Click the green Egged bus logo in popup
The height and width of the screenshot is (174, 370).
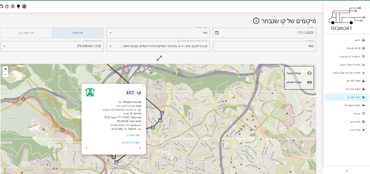[x=90, y=92]
